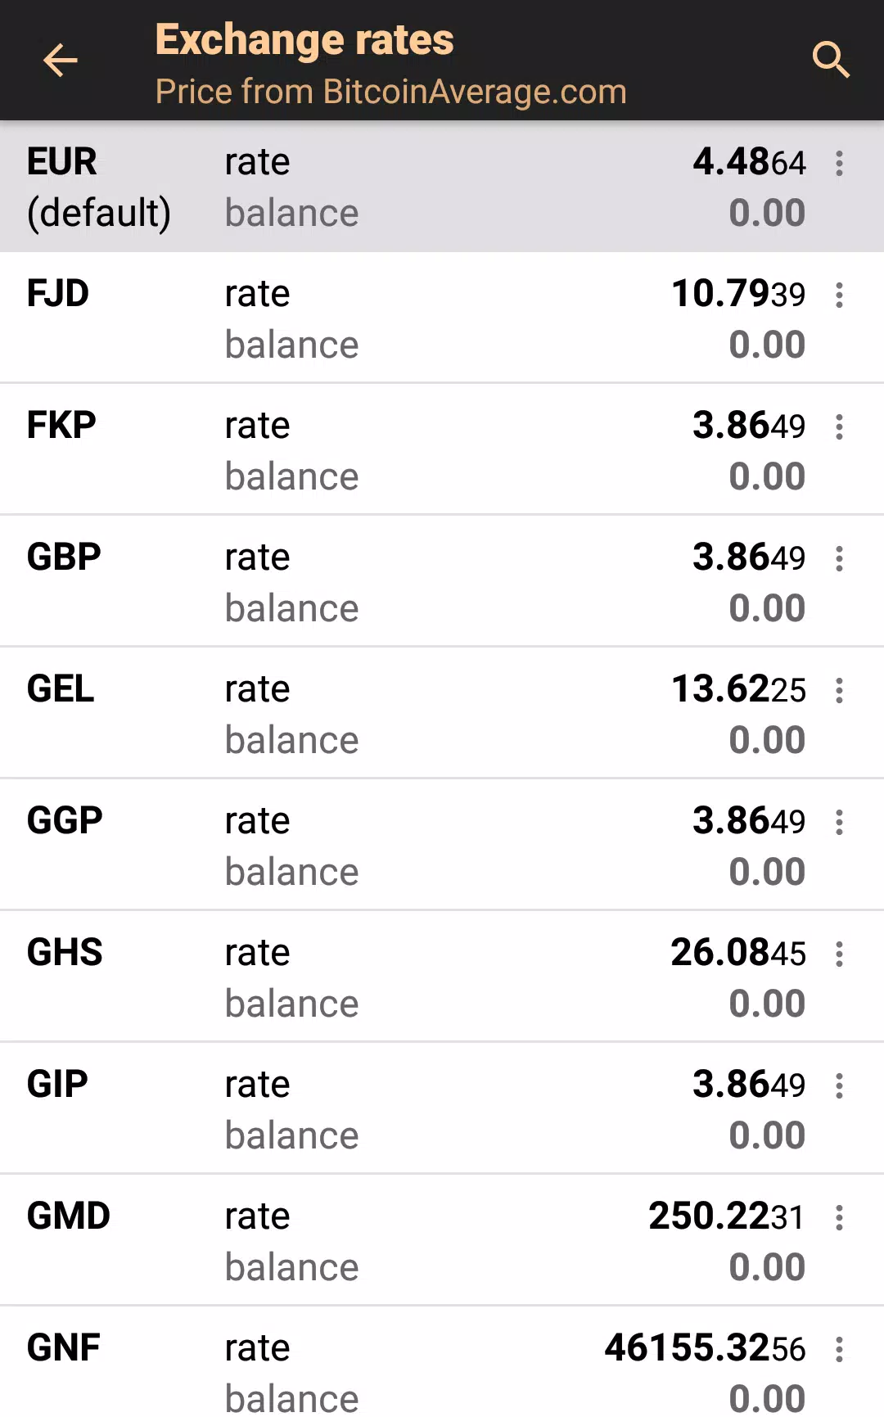Open three-dot menu for GMD
Viewport: 884px width, 1417px height.
point(839,1218)
